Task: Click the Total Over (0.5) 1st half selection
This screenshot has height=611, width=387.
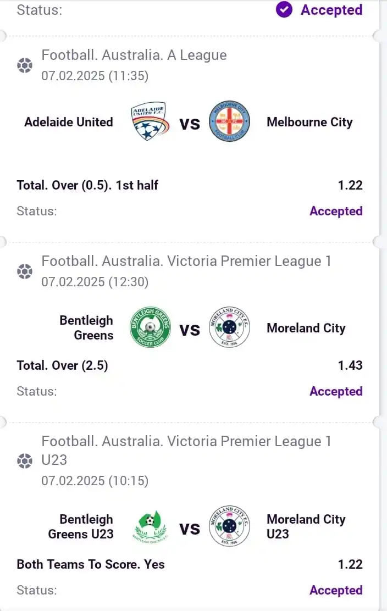Action: click(x=87, y=186)
